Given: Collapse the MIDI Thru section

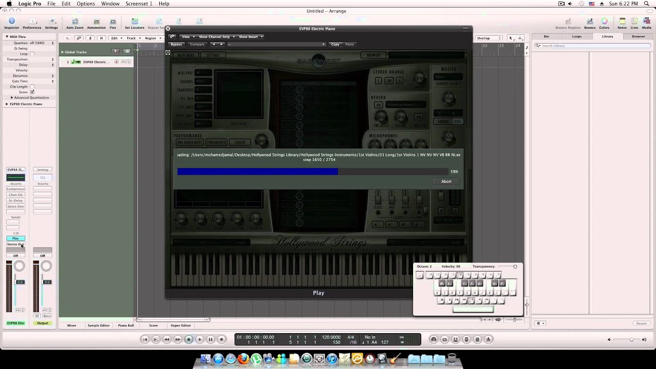Looking at the screenshot, I should pyautogui.click(x=7, y=37).
